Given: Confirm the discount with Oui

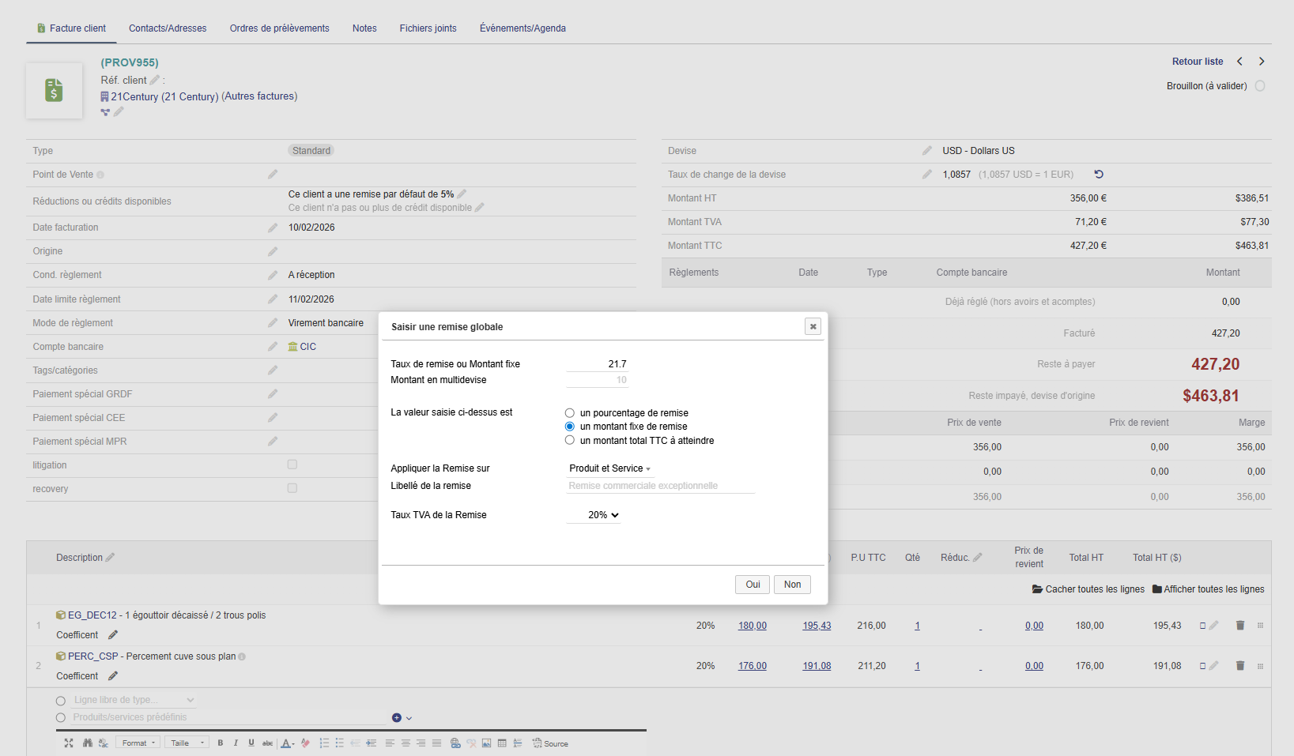Looking at the screenshot, I should [753, 585].
